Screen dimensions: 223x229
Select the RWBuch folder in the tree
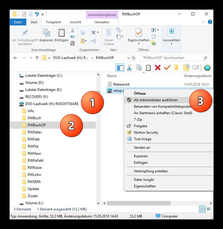pyautogui.click(x=34, y=118)
